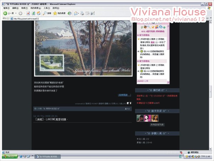This screenshot has width=214, height=161.
Task: Stop loading with the red X icon
Action: (28, 13)
